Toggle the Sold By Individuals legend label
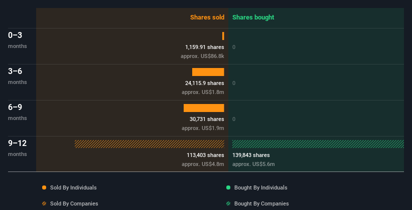 [x=73, y=187]
